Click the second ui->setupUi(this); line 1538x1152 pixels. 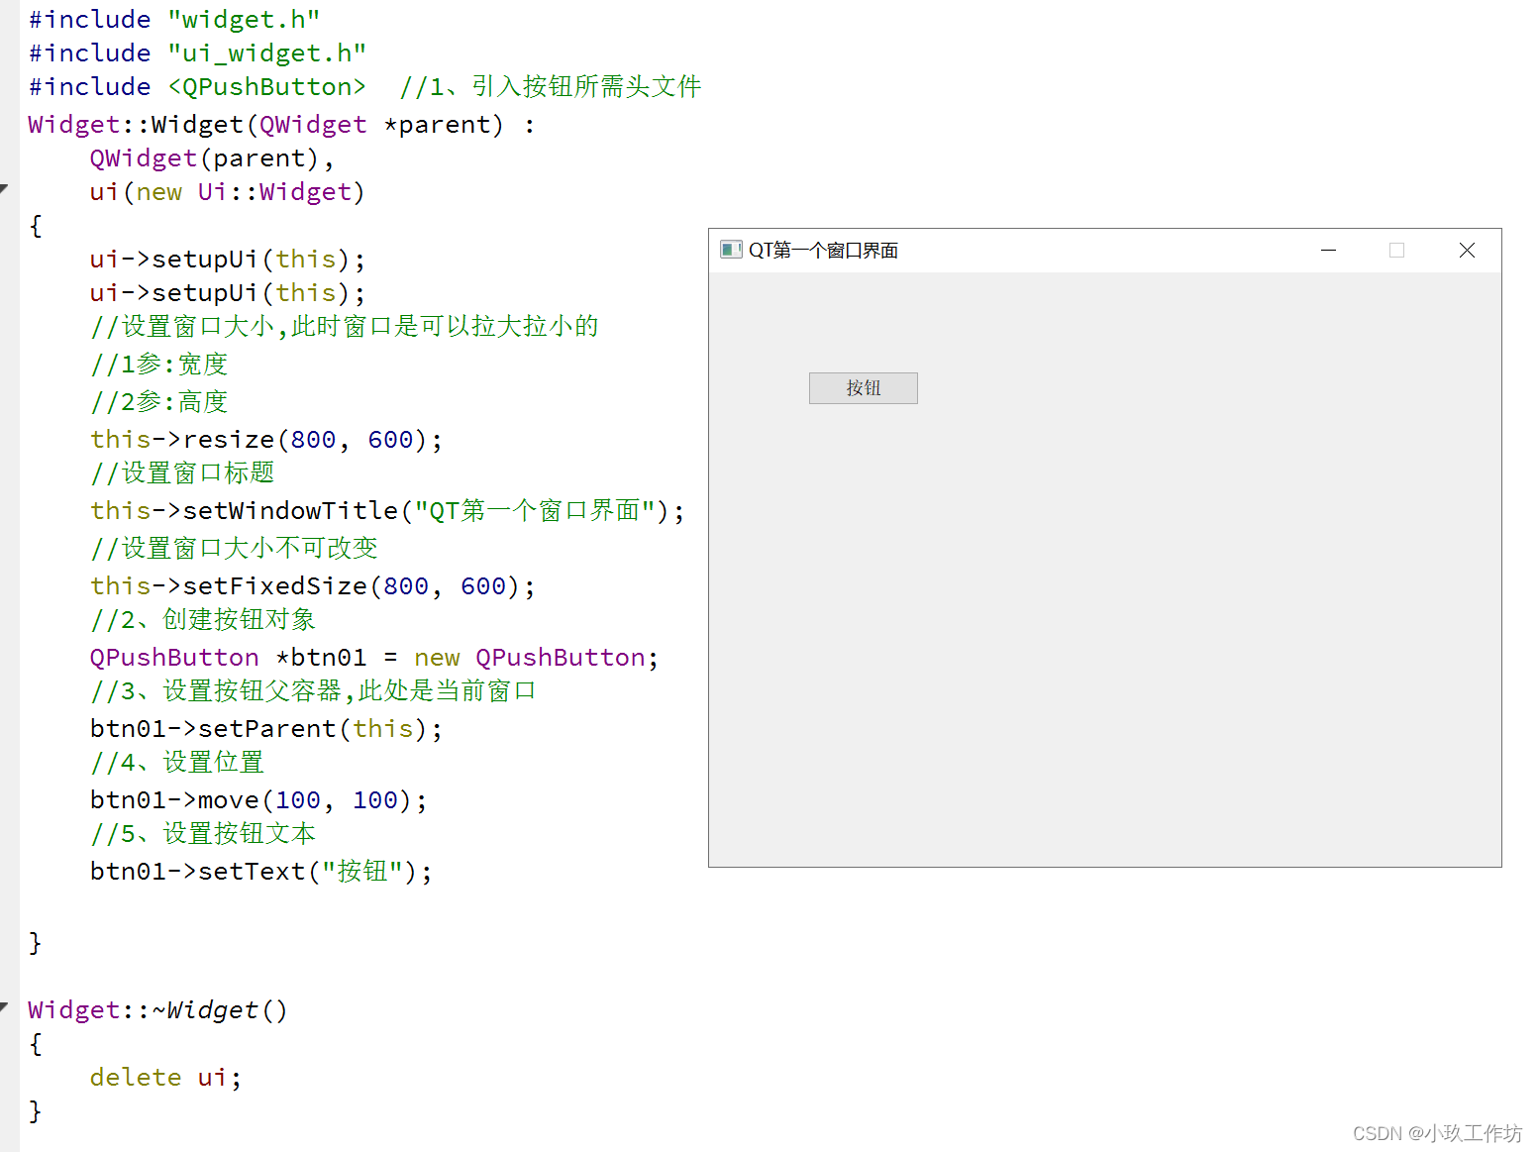(x=228, y=293)
